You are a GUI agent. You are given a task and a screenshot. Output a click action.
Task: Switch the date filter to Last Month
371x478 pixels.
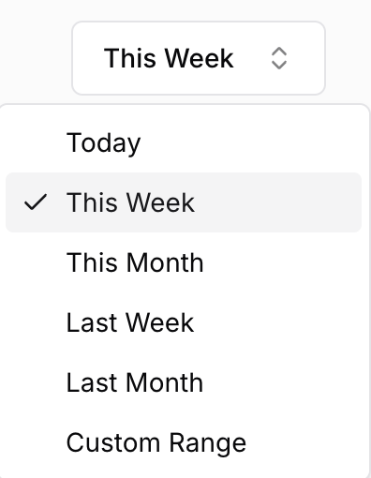(x=184, y=382)
